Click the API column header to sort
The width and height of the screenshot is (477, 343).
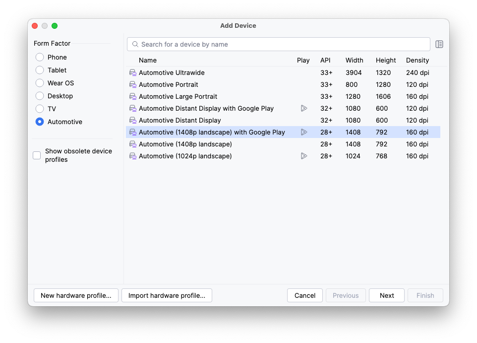(x=325, y=60)
